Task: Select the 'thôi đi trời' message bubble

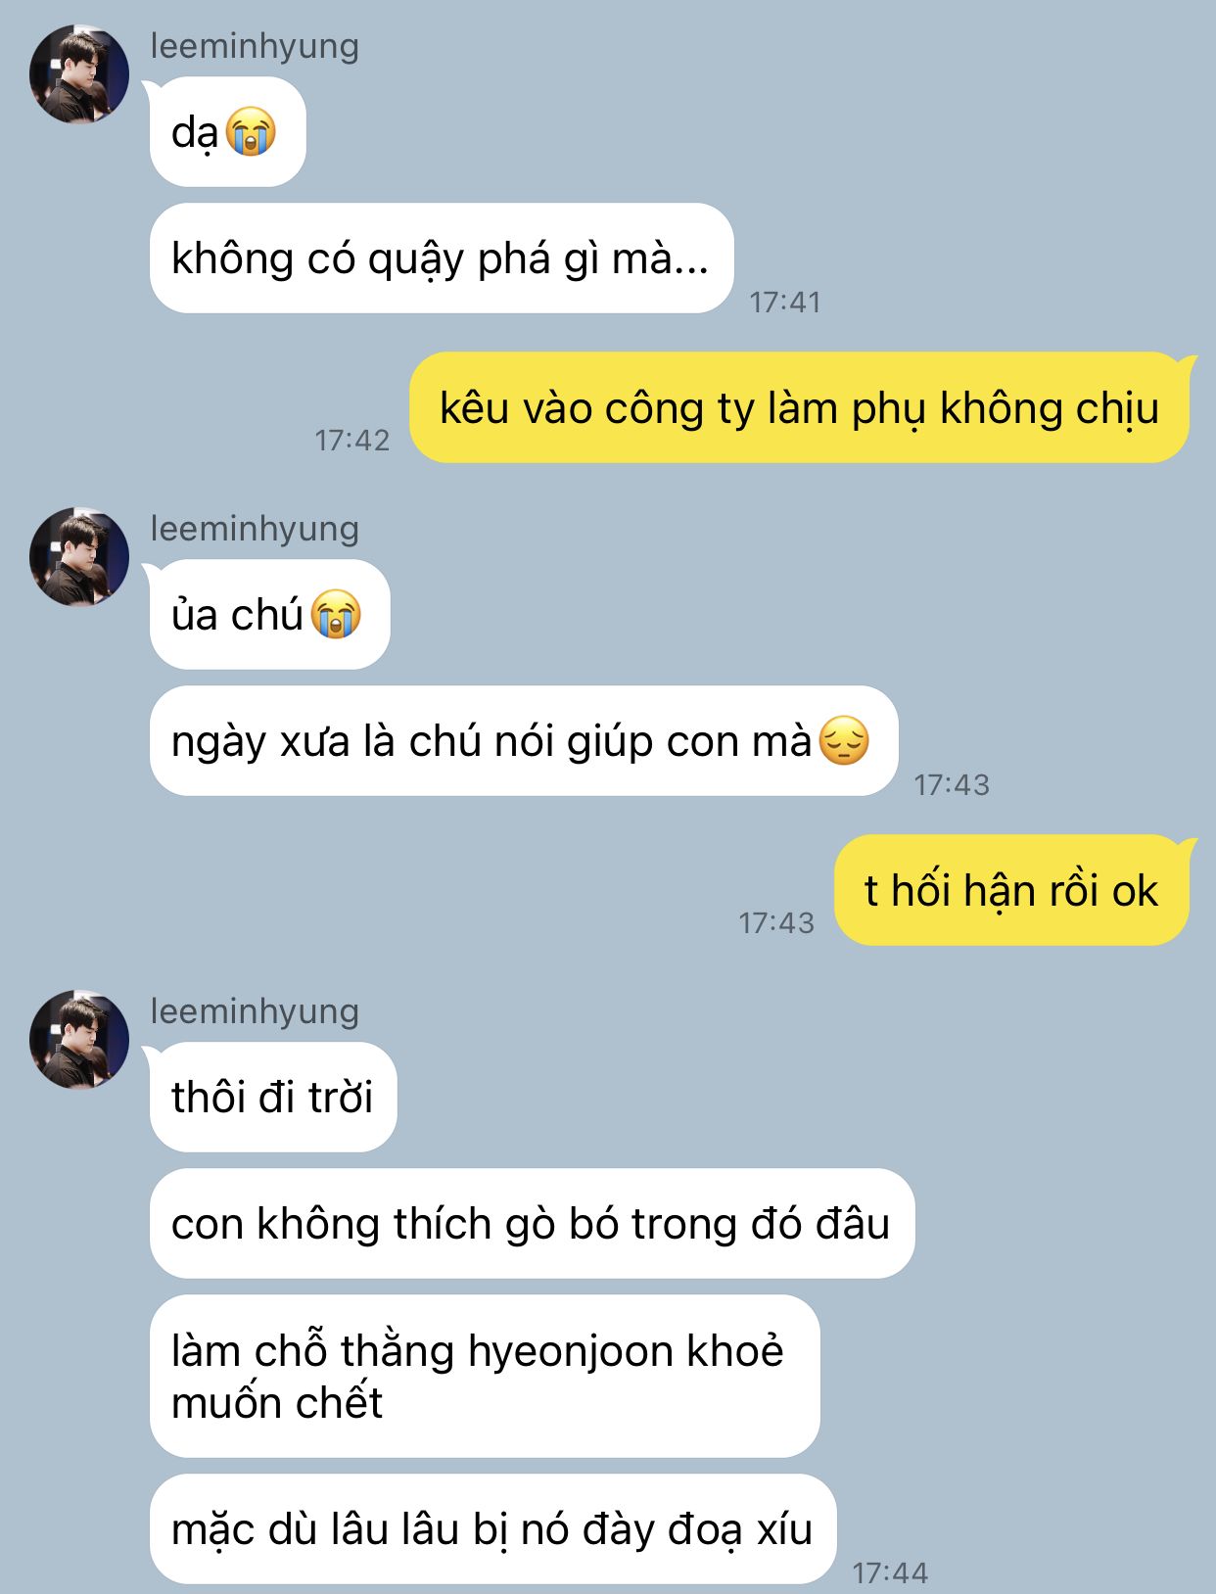Action: [273, 1097]
